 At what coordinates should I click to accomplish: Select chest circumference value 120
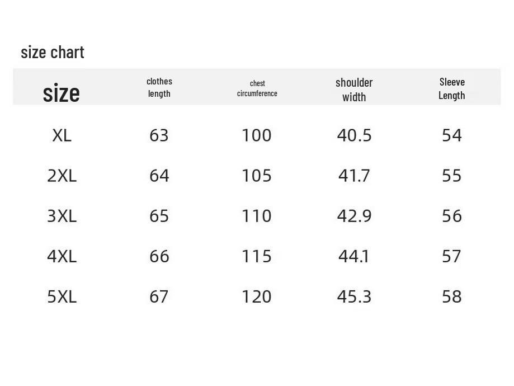[256, 296]
